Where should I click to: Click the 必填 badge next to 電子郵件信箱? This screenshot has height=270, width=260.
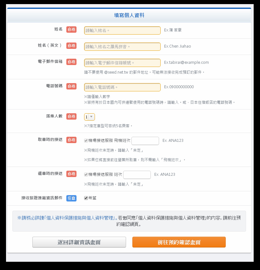[71, 62]
